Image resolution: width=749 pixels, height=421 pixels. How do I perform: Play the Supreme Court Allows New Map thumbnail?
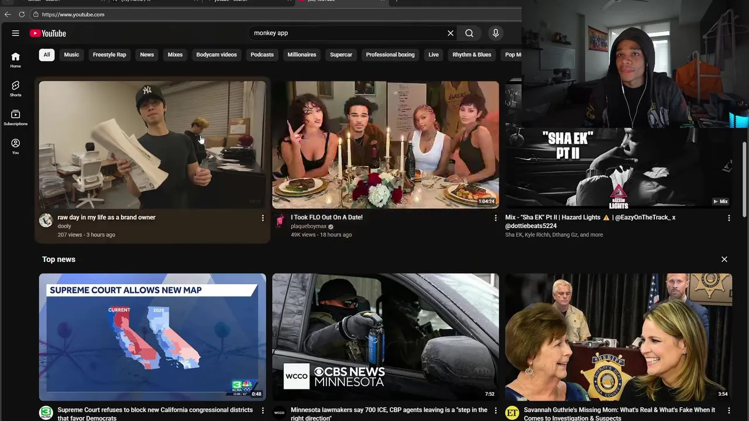[x=152, y=337]
